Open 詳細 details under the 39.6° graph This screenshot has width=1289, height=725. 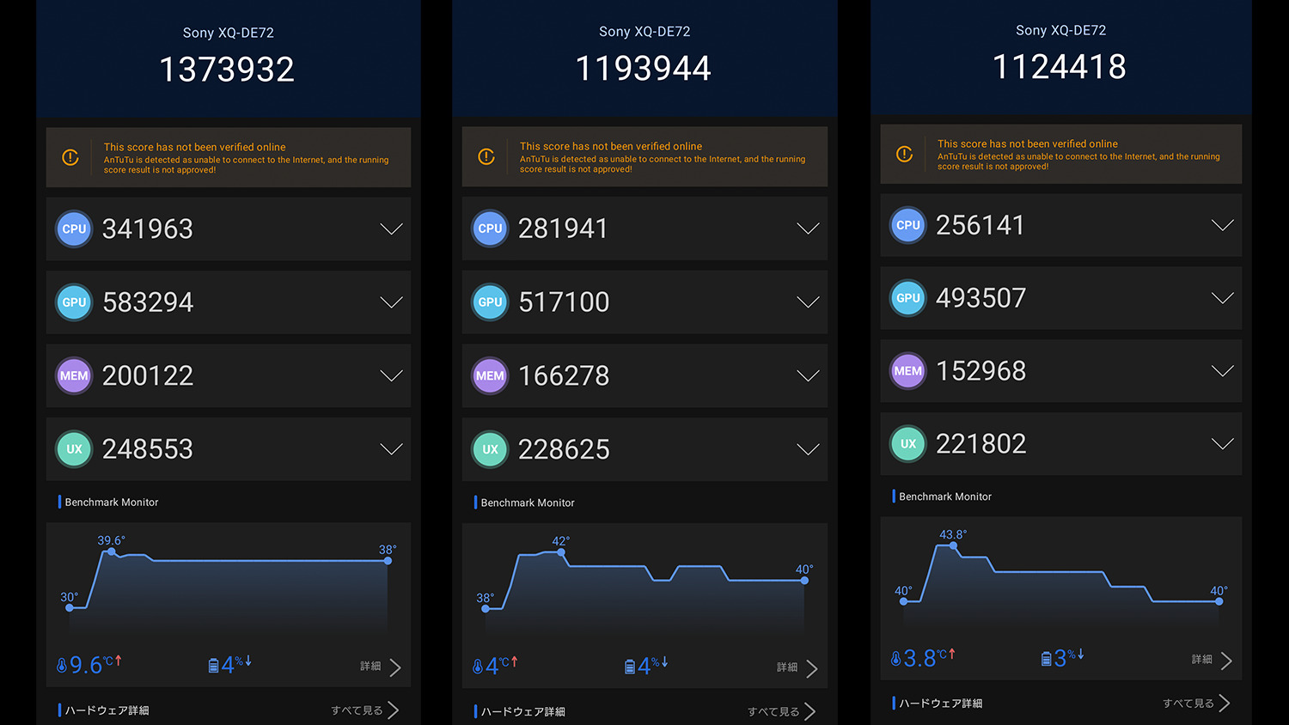point(381,667)
